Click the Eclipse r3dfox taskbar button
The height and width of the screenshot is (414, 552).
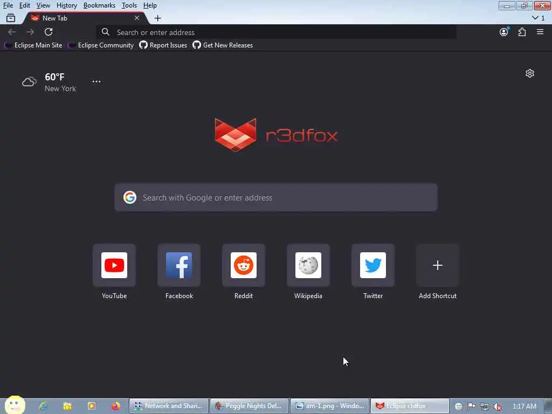tap(410, 406)
